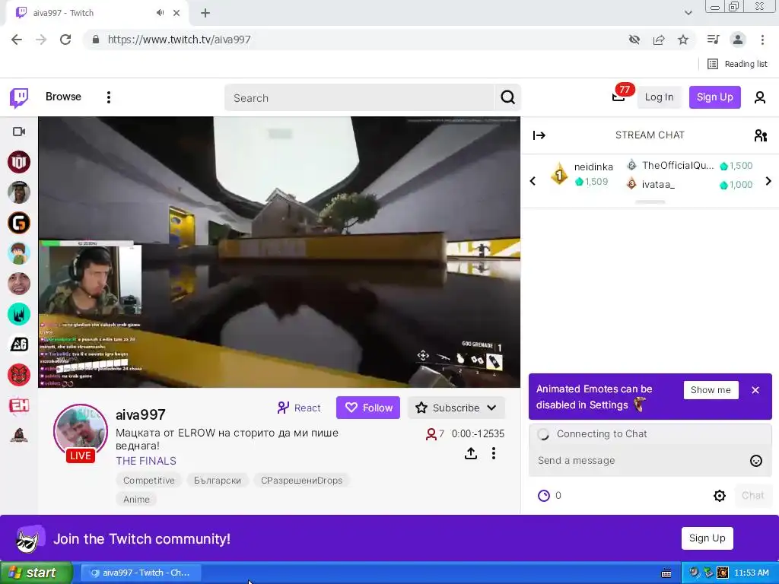
Task: Toggle the crossed-eye icon in address bar
Action: [x=634, y=40]
